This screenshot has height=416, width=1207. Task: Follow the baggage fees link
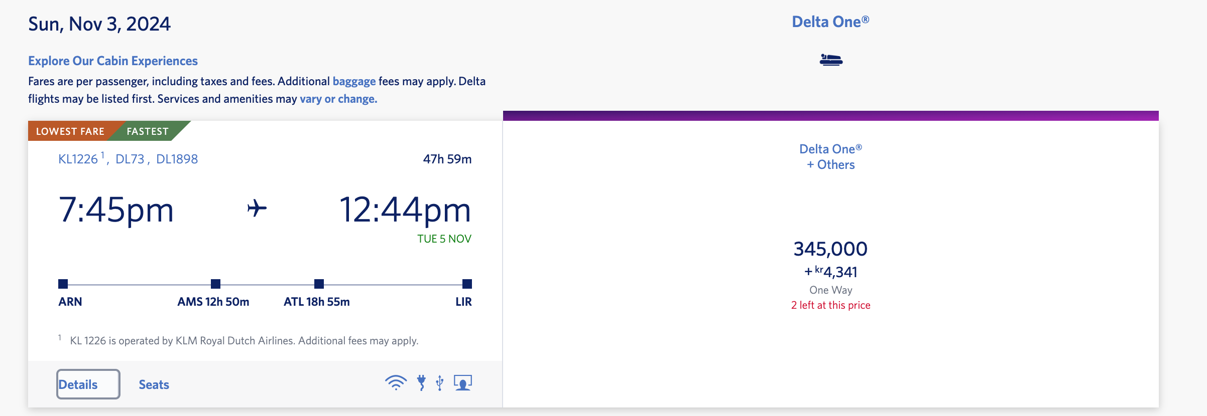[354, 81]
